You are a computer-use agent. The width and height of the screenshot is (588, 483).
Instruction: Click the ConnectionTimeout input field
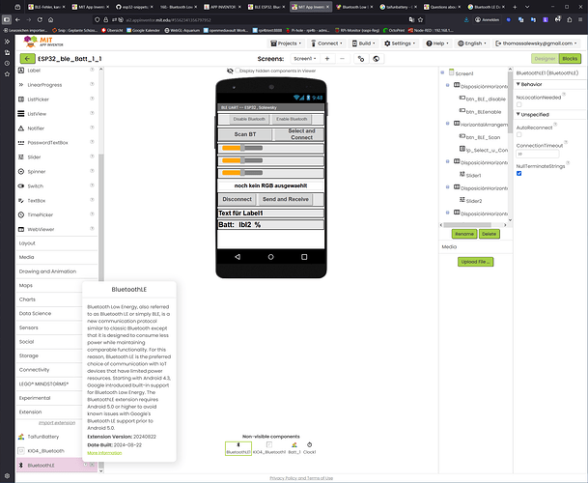pyautogui.click(x=538, y=154)
